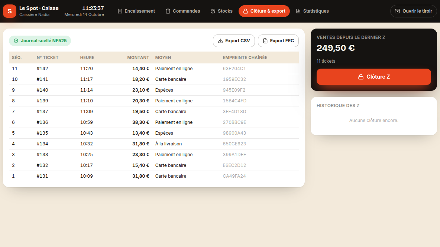Click the 38,30 € amount

click(x=140, y=122)
